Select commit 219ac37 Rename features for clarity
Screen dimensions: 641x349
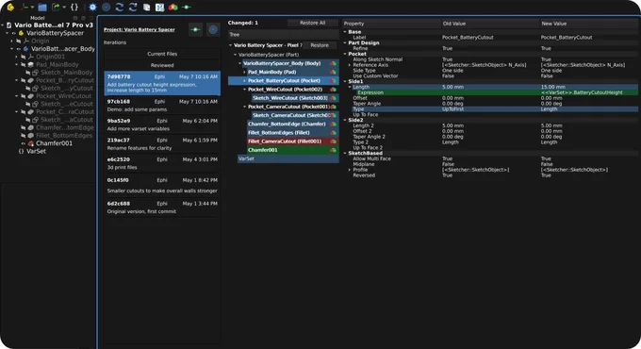(162, 144)
